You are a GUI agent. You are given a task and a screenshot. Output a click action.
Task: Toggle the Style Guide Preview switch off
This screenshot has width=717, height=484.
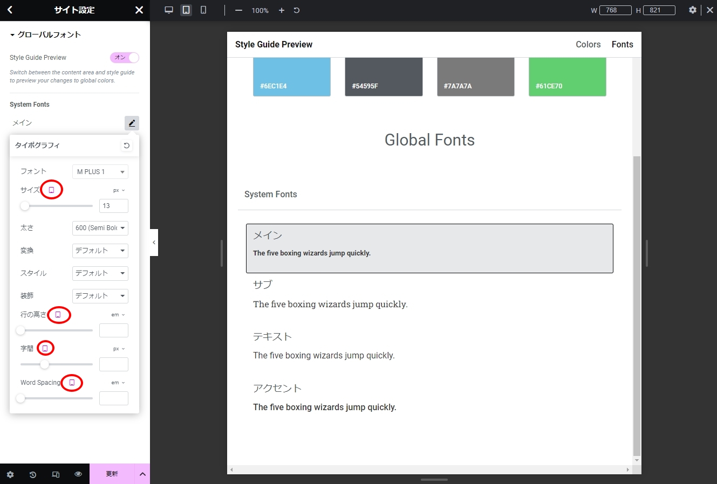point(125,58)
